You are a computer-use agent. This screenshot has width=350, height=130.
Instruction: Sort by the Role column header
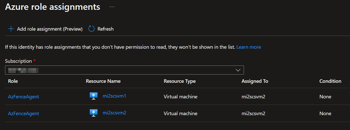tap(13, 81)
